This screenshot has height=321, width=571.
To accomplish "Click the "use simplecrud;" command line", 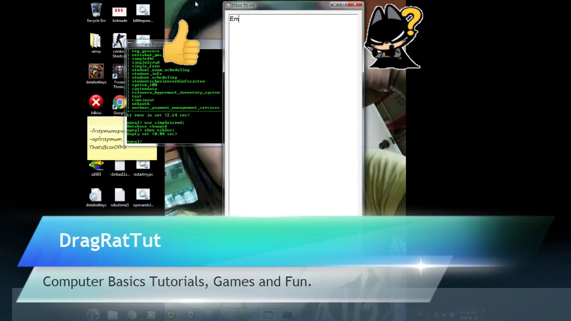I will pyautogui.click(x=156, y=123).
